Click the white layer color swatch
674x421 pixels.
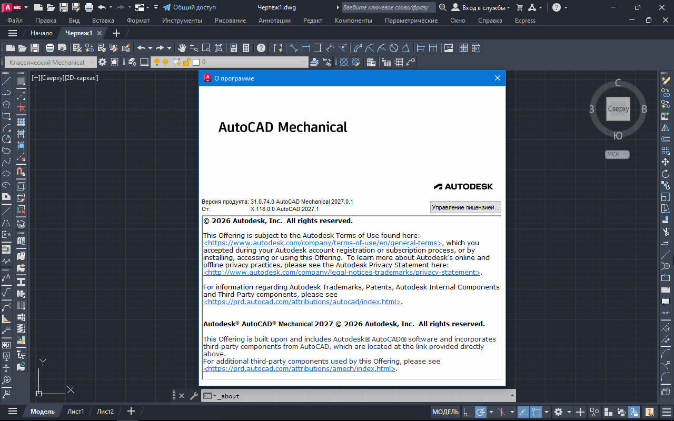(196, 62)
